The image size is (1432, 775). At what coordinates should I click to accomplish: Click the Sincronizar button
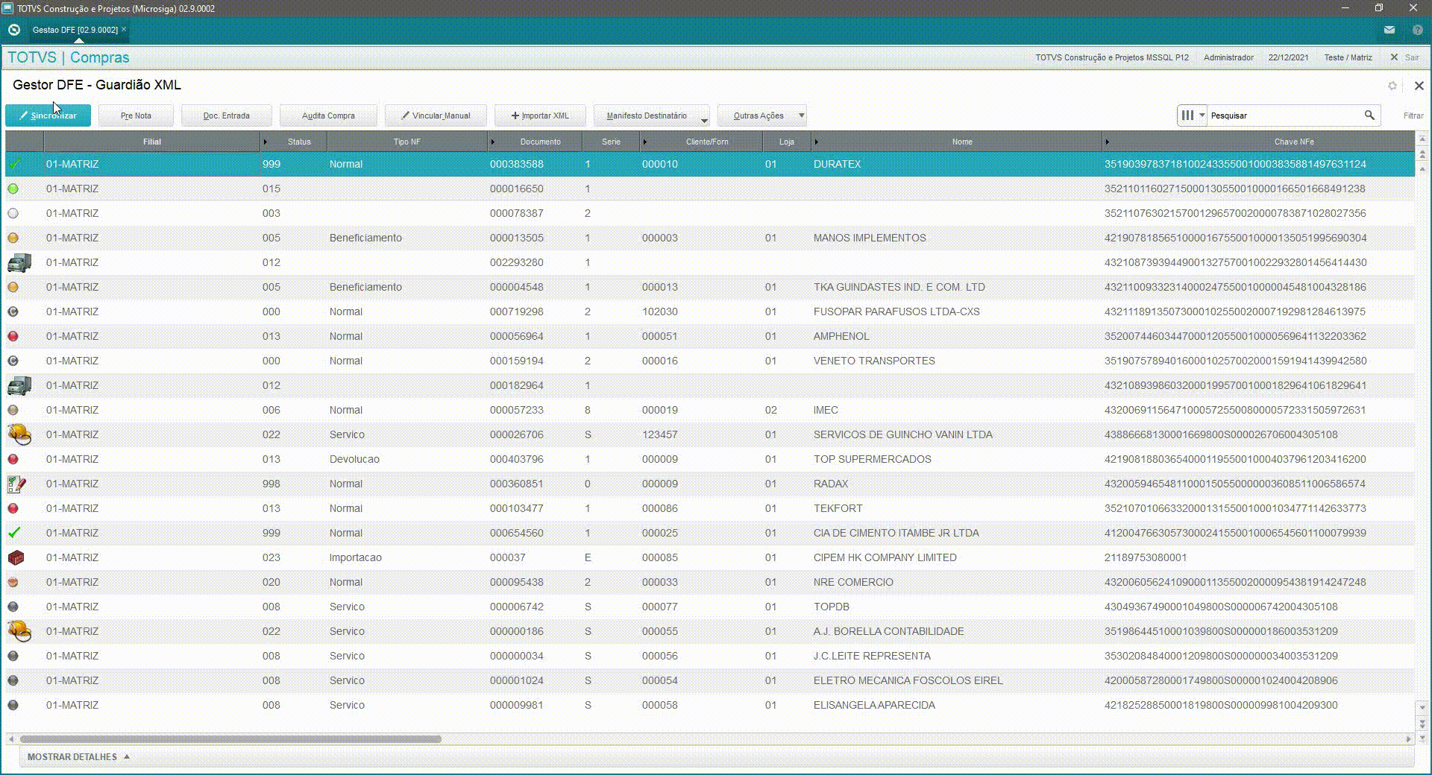(x=48, y=116)
